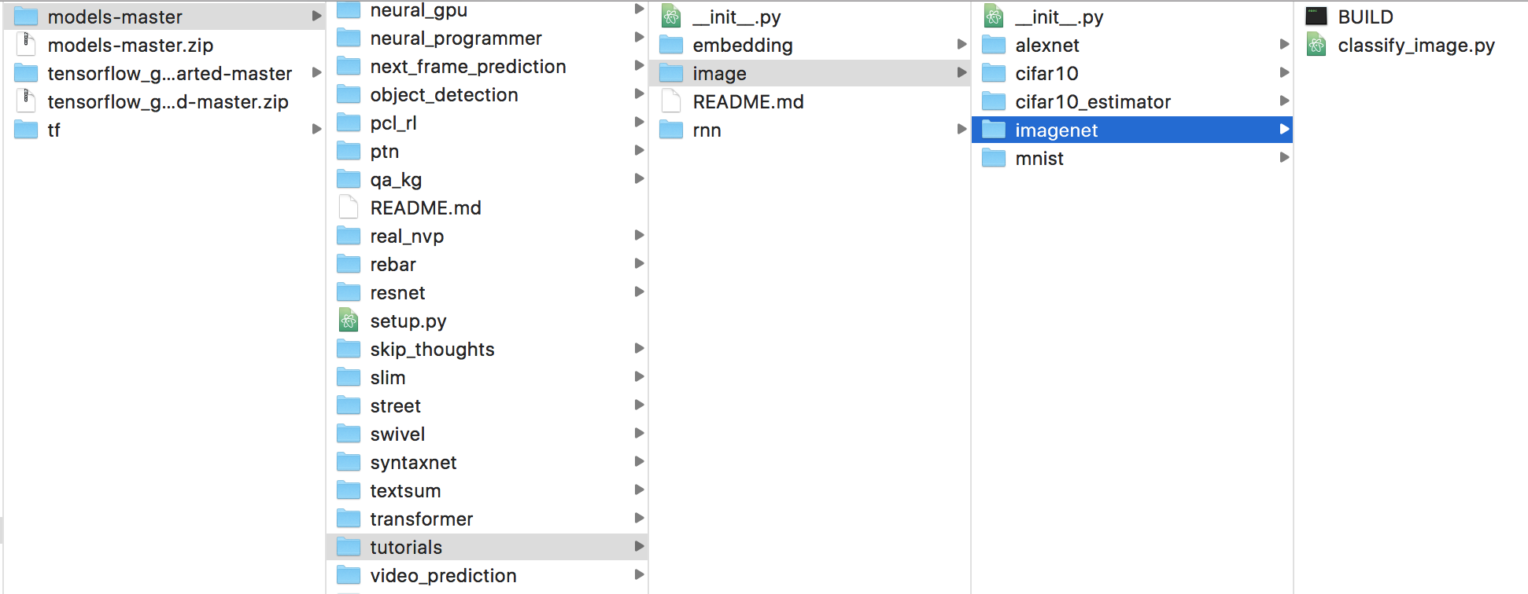Expand the embedding folder arrow
This screenshot has width=1528, height=594.
pyautogui.click(x=961, y=44)
